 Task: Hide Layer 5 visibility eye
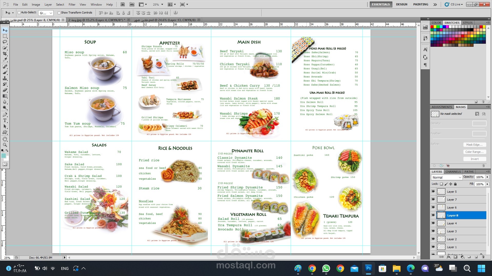(x=433, y=191)
